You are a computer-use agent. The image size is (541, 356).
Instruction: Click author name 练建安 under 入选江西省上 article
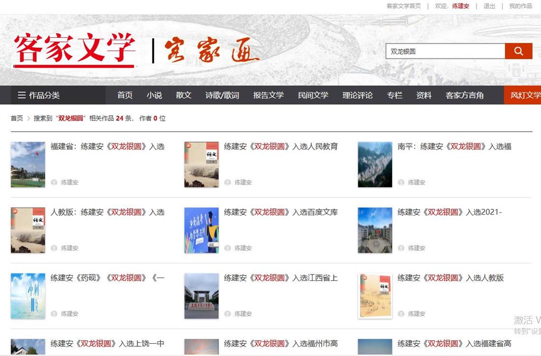click(x=243, y=314)
